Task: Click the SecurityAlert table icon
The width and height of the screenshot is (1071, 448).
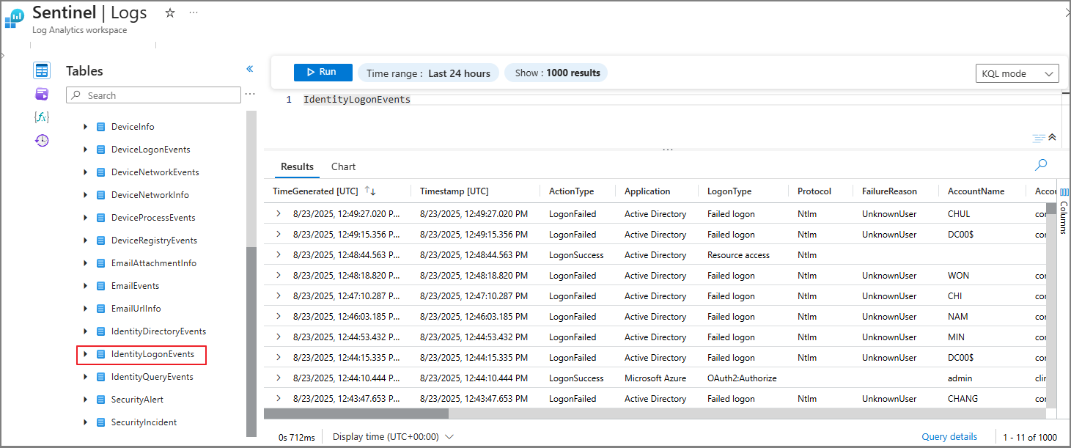Action: coord(101,400)
